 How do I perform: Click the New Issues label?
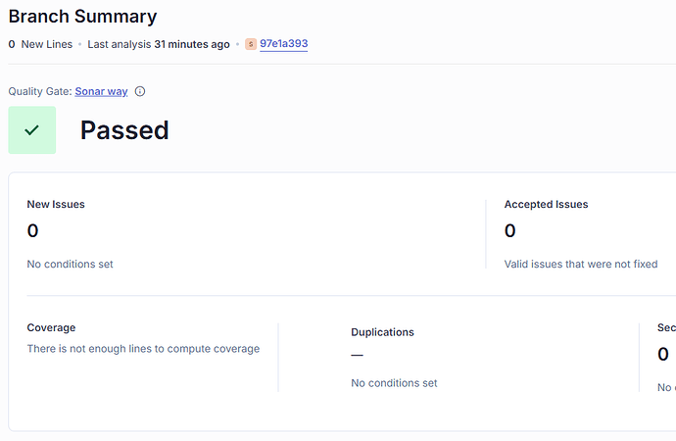(x=56, y=205)
